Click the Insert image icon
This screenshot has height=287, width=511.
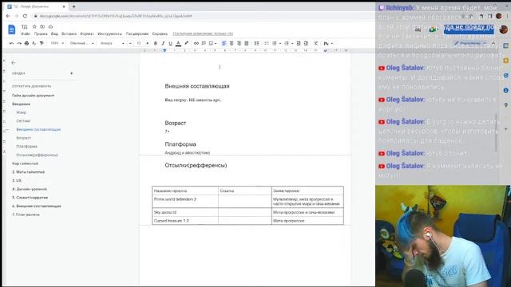211,43
